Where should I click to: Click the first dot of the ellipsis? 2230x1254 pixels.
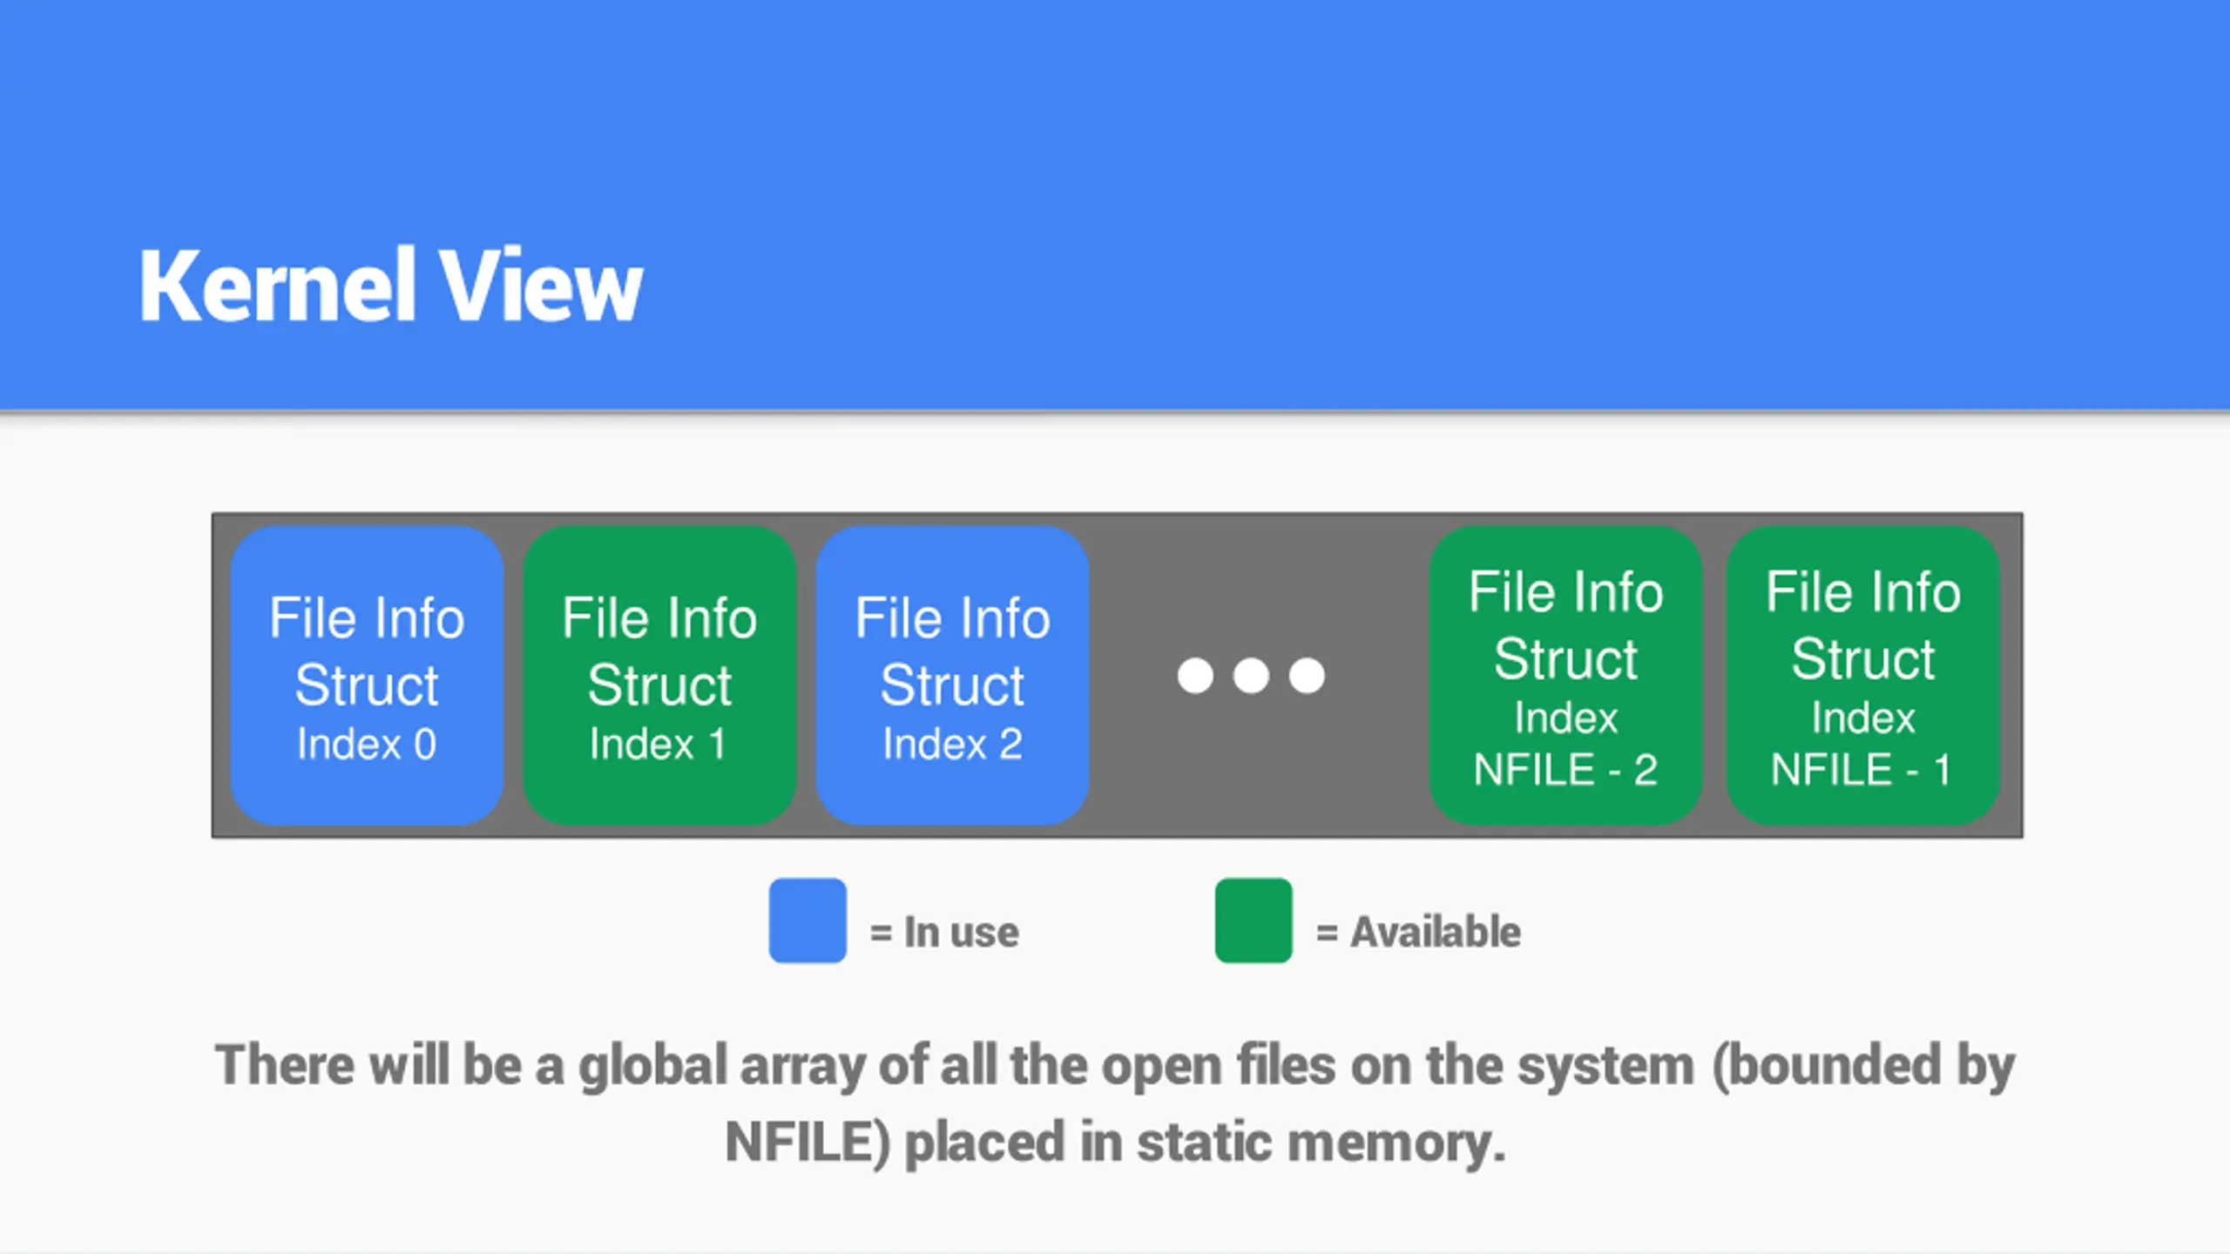click(1195, 676)
